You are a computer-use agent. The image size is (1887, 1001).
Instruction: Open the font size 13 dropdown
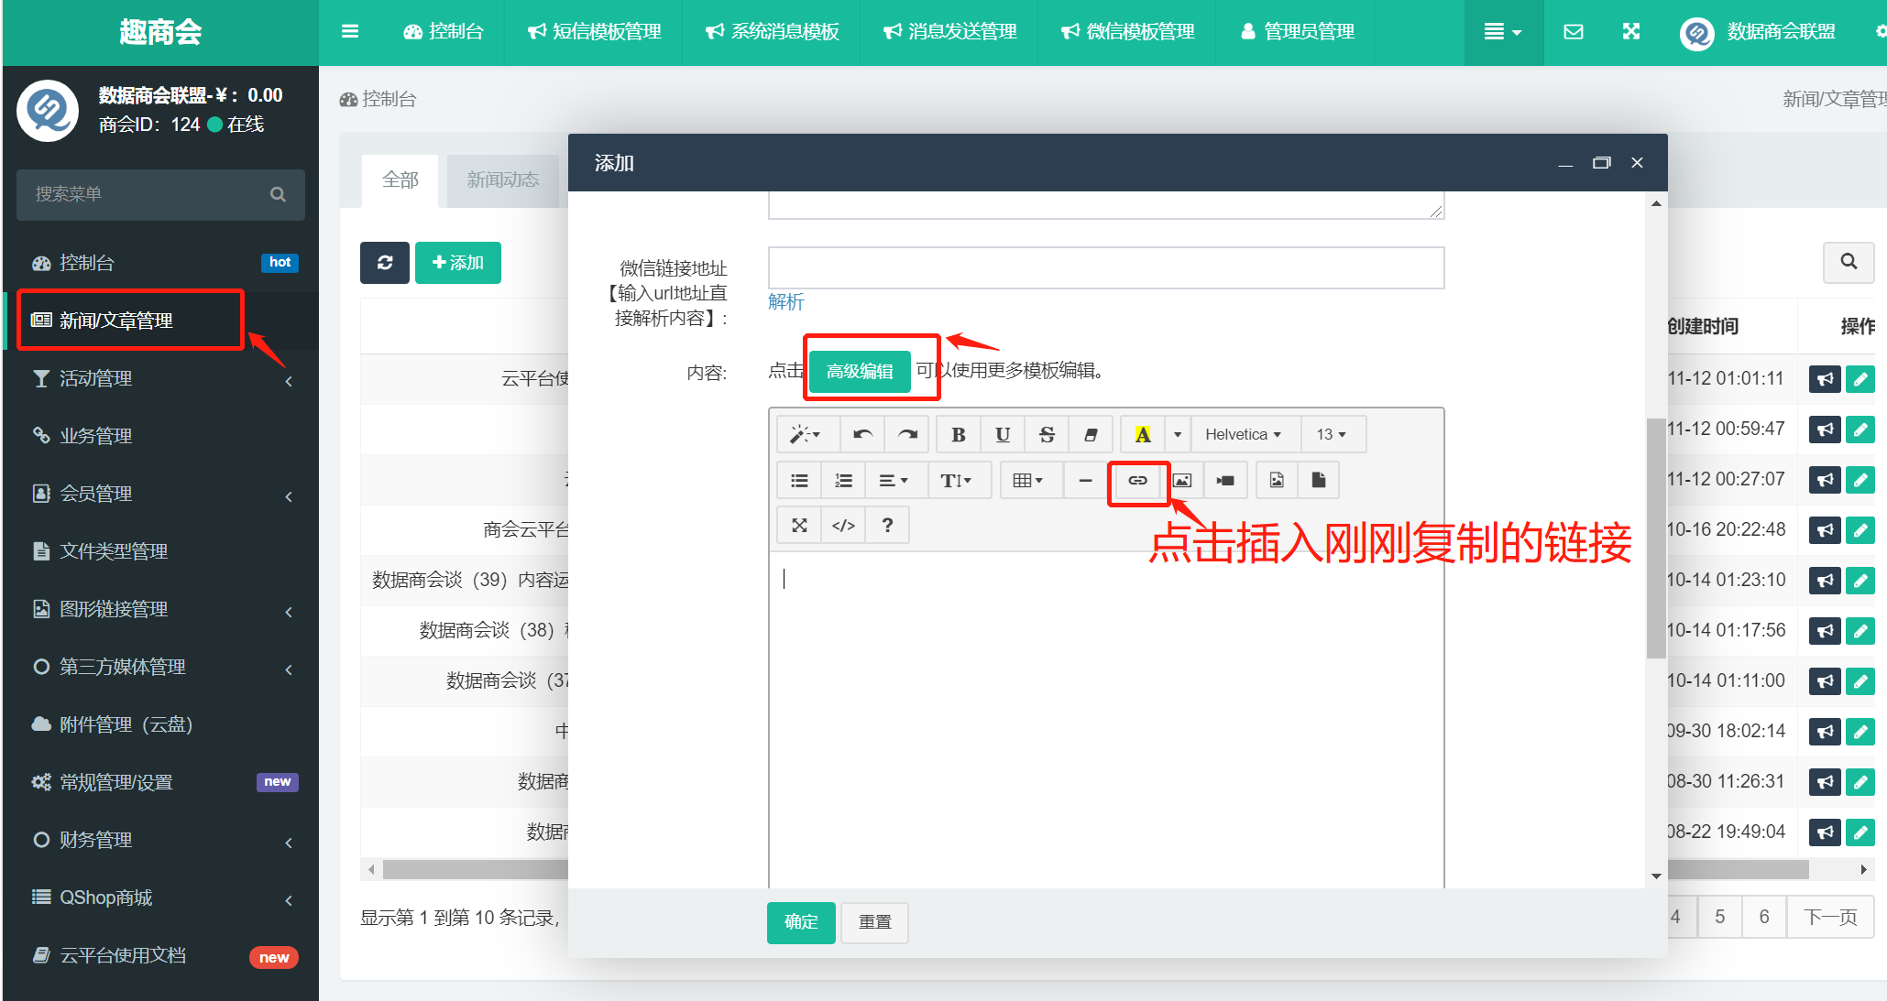1331,435
